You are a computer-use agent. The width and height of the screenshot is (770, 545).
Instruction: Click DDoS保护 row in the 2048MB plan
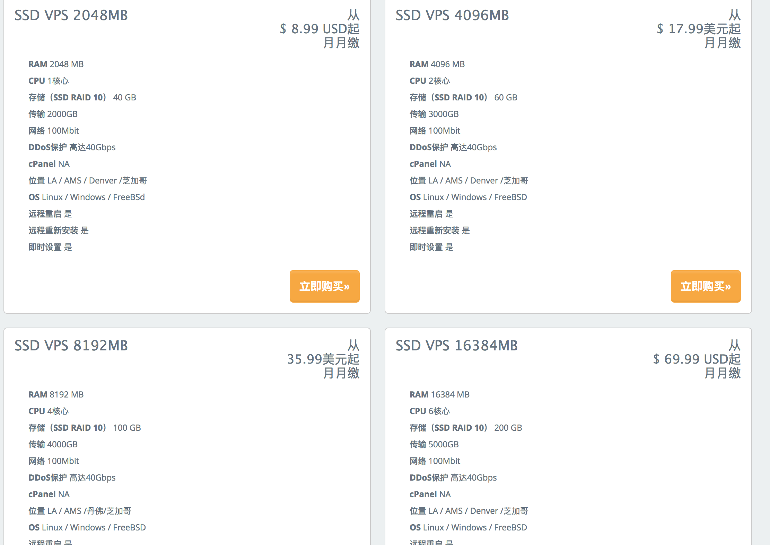[x=72, y=147]
